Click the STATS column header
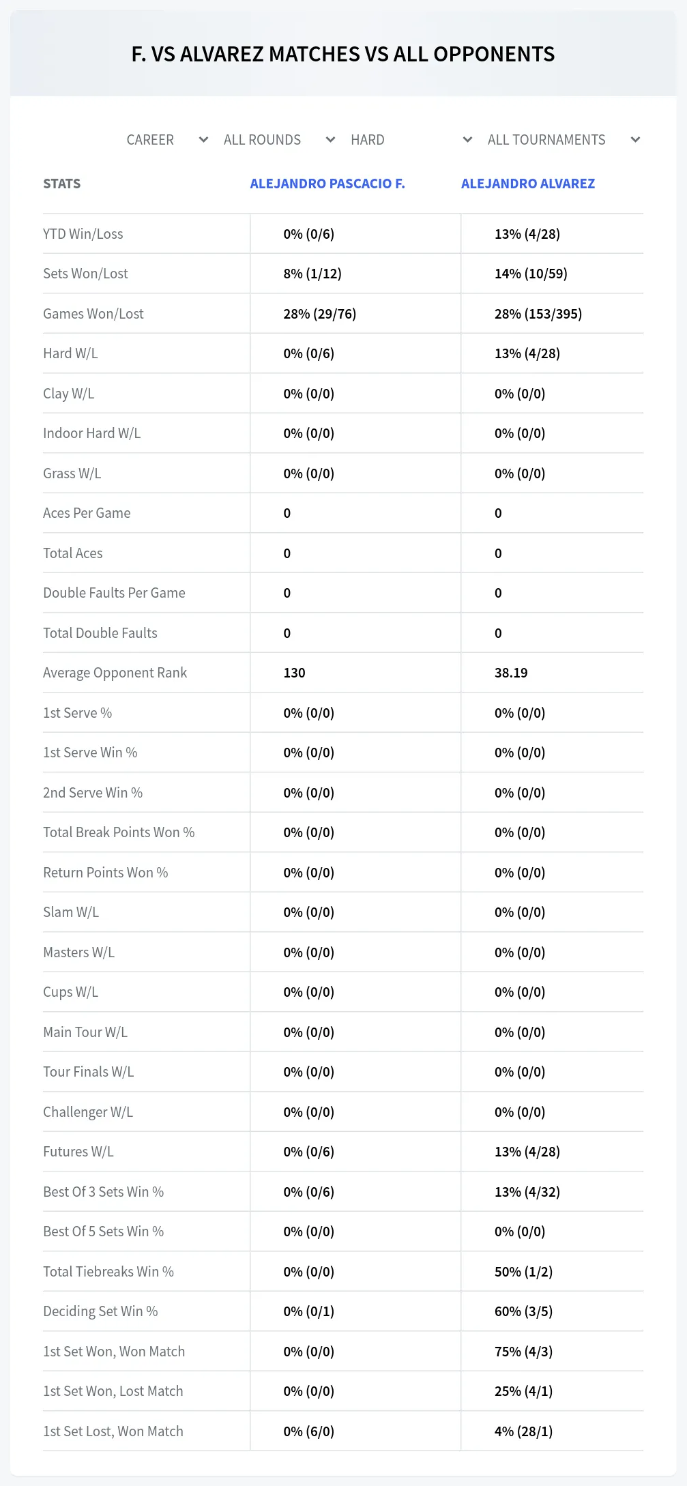This screenshot has width=687, height=1486. [x=62, y=184]
